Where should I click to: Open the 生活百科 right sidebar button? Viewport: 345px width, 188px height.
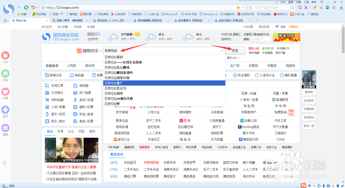(x=309, y=101)
